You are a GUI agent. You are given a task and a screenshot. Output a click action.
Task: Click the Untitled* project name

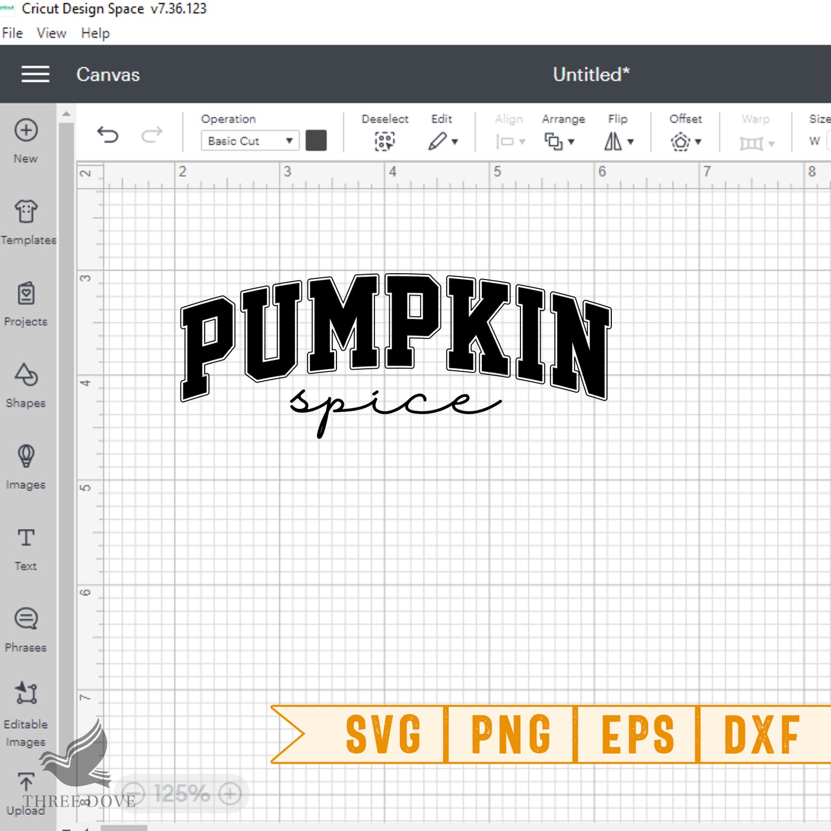591,74
